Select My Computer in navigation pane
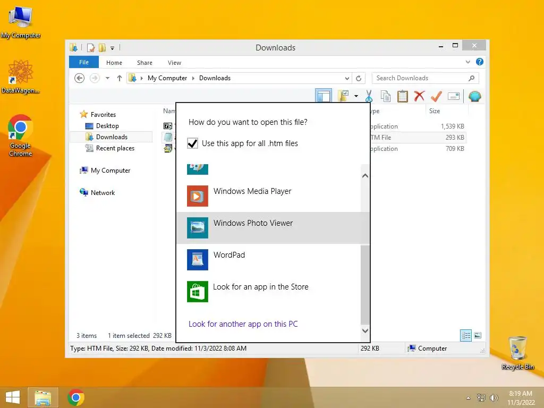544x408 pixels. pyautogui.click(x=110, y=171)
